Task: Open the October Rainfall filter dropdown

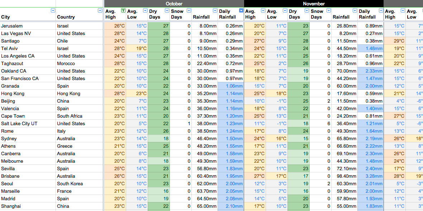Action: 215,10
